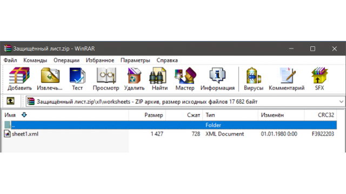Go up one folder level button
The width and height of the screenshot is (346, 194).
pyautogui.click(x=11, y=101)
